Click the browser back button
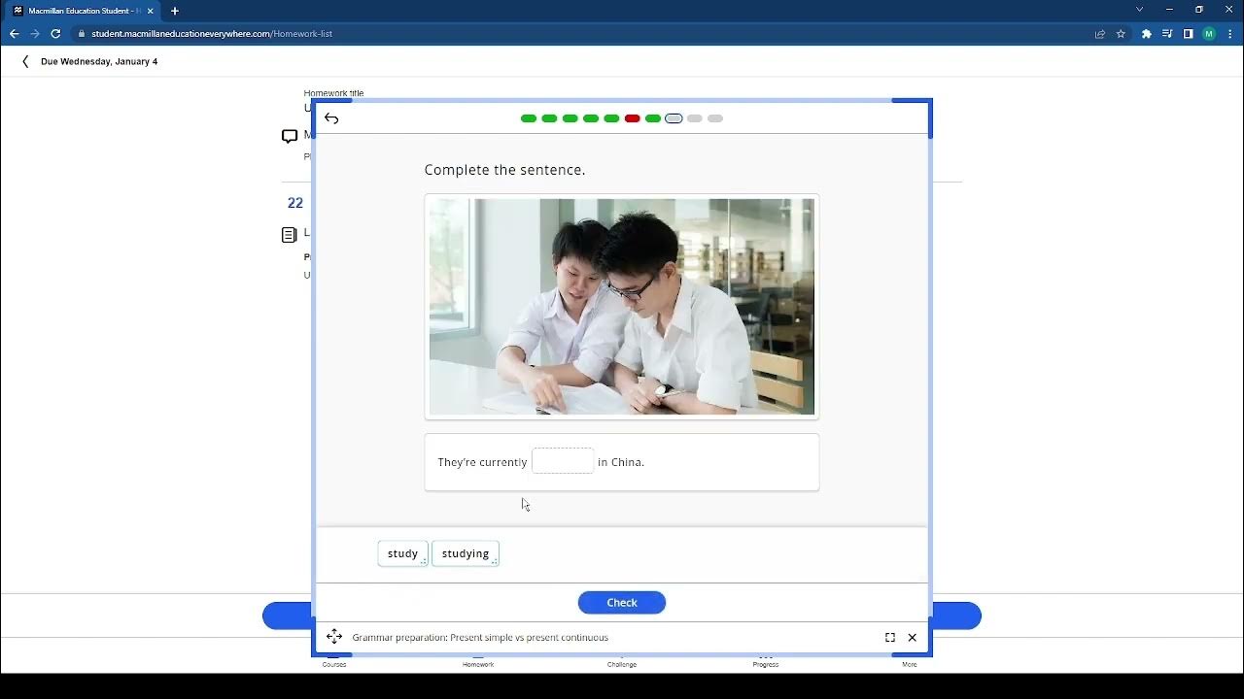 14,34
